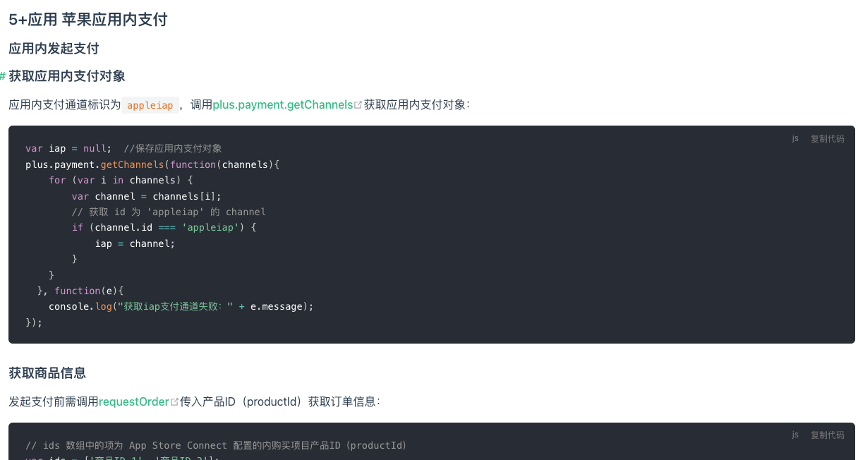The height and width of the screenshot is (460, 858).
Task: Open the plus.payment.getChannels link
Action: point(283,104)
